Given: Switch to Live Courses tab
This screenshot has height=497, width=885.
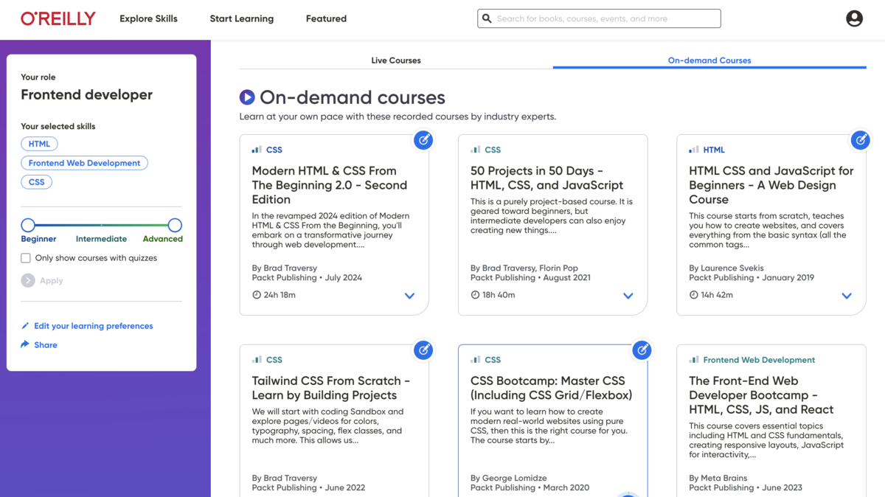Looking at the screenshot, I should point(396,60).
